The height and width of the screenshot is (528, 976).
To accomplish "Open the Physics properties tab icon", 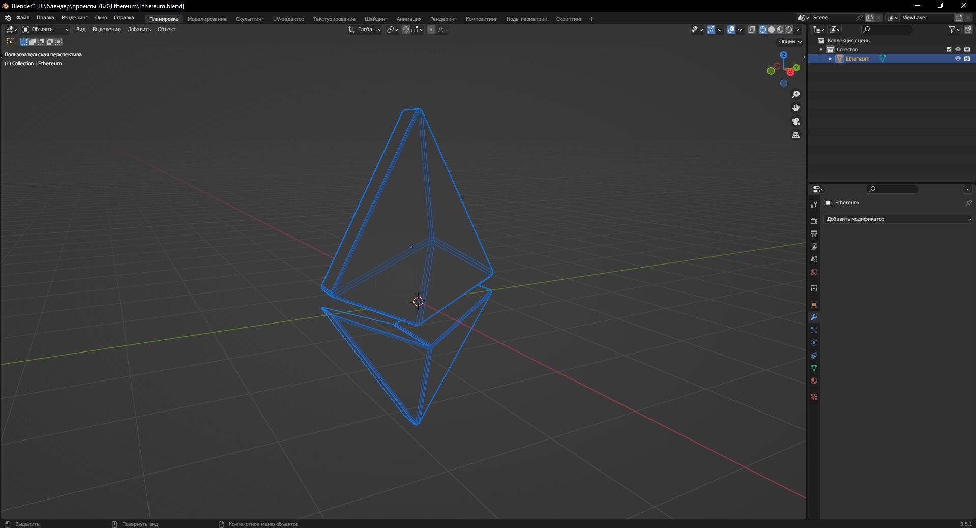I will coord(814,343).
